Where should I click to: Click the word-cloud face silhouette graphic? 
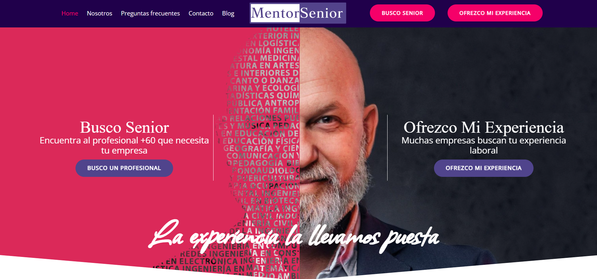point(262,151)
